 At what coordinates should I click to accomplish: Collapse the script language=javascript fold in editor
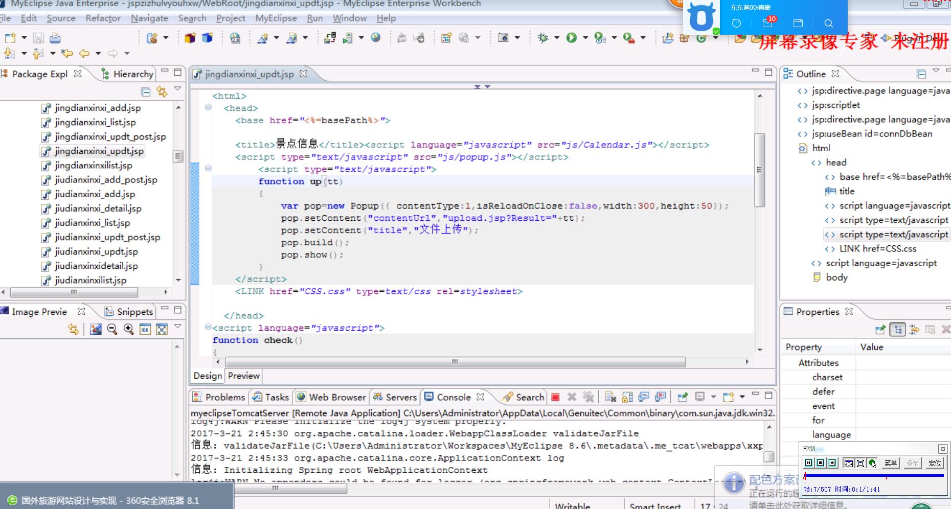[x=208, y=327]
